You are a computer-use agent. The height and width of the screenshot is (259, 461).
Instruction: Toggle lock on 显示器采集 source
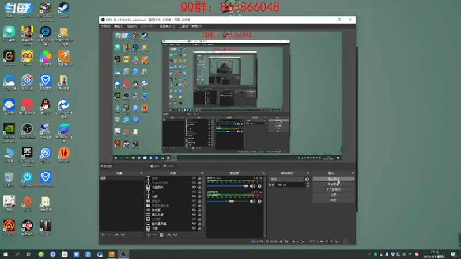click(x=199, y=224)
